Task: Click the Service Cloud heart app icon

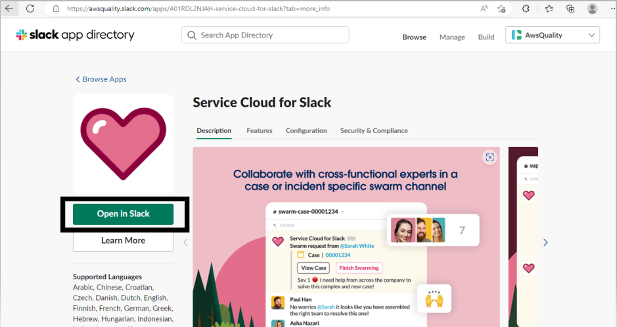Action: 123,144
